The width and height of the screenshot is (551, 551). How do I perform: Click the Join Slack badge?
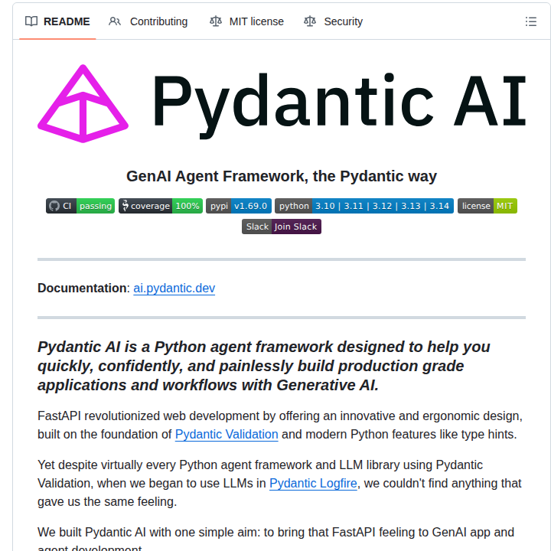pyautogui.click(x=282, y=227)
